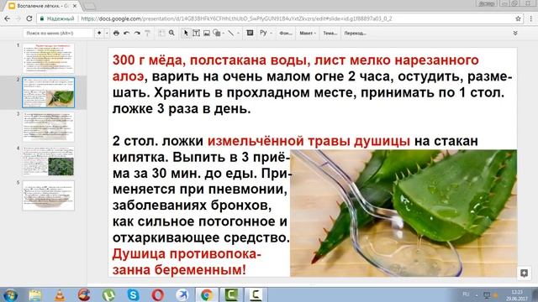Click the Фон... background button
538x302 pixels.
pos(286,34)
